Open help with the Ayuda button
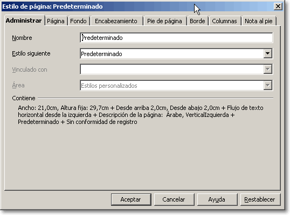Screen dimensions: 290x215 pyautogui.click(x=217, y=199)
